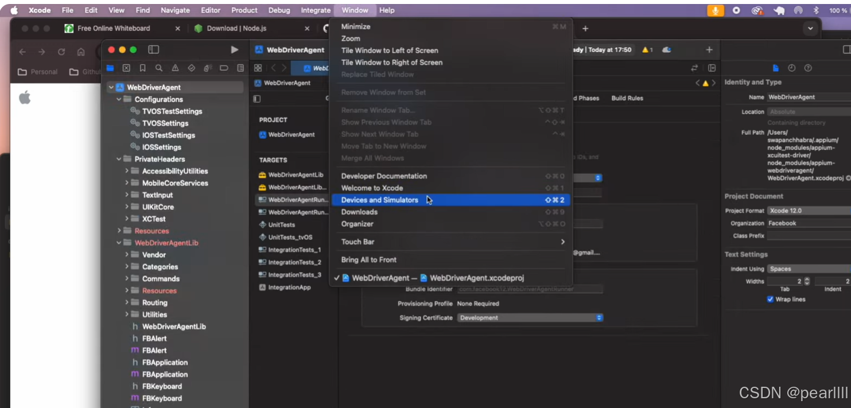Screen dimensions: 851x408
Task: Open the Test navigator diamond icon
Action: coord(192,68)
